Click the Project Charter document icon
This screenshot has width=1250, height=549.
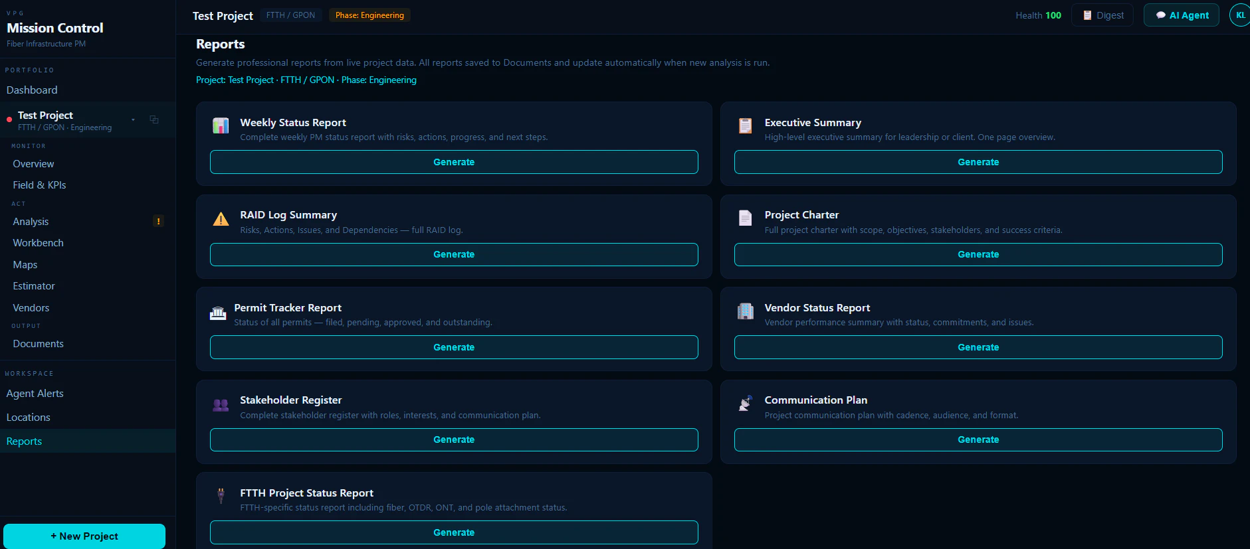tap(745, 218)
